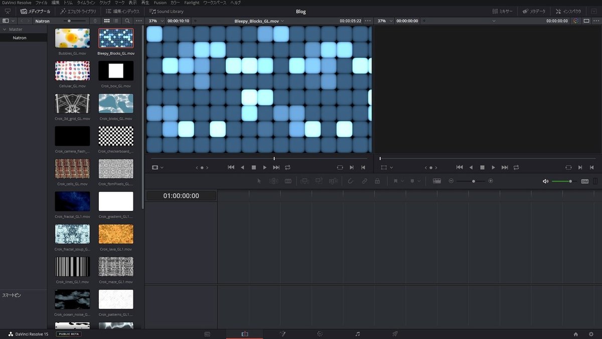
Task: Mute audio with the speaker icon
Action: pyautogui.click(x=545, y=181)
